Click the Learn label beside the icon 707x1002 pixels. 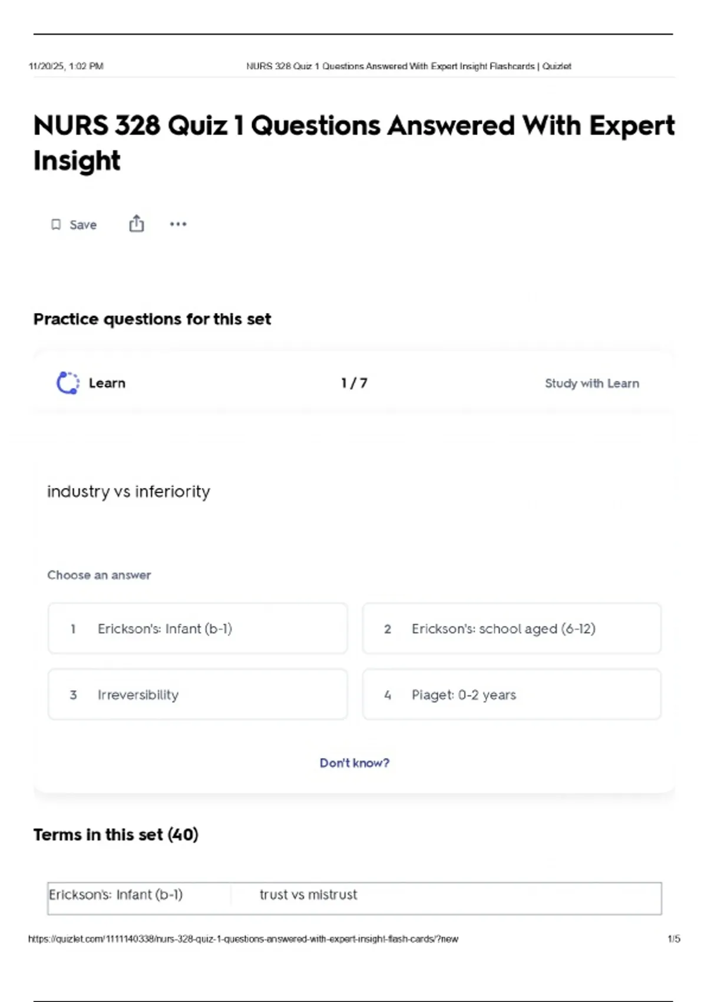coord(107,383)
